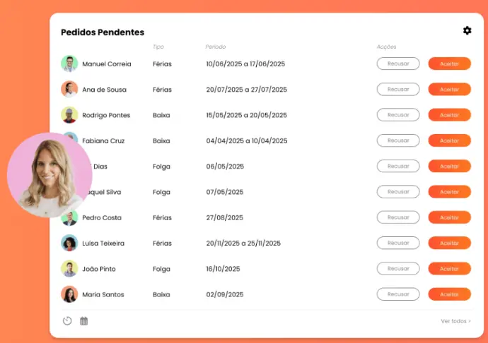Accept Maria Santos' Baixa request
This screenshot has width=488, height=343.
(449, 294)
